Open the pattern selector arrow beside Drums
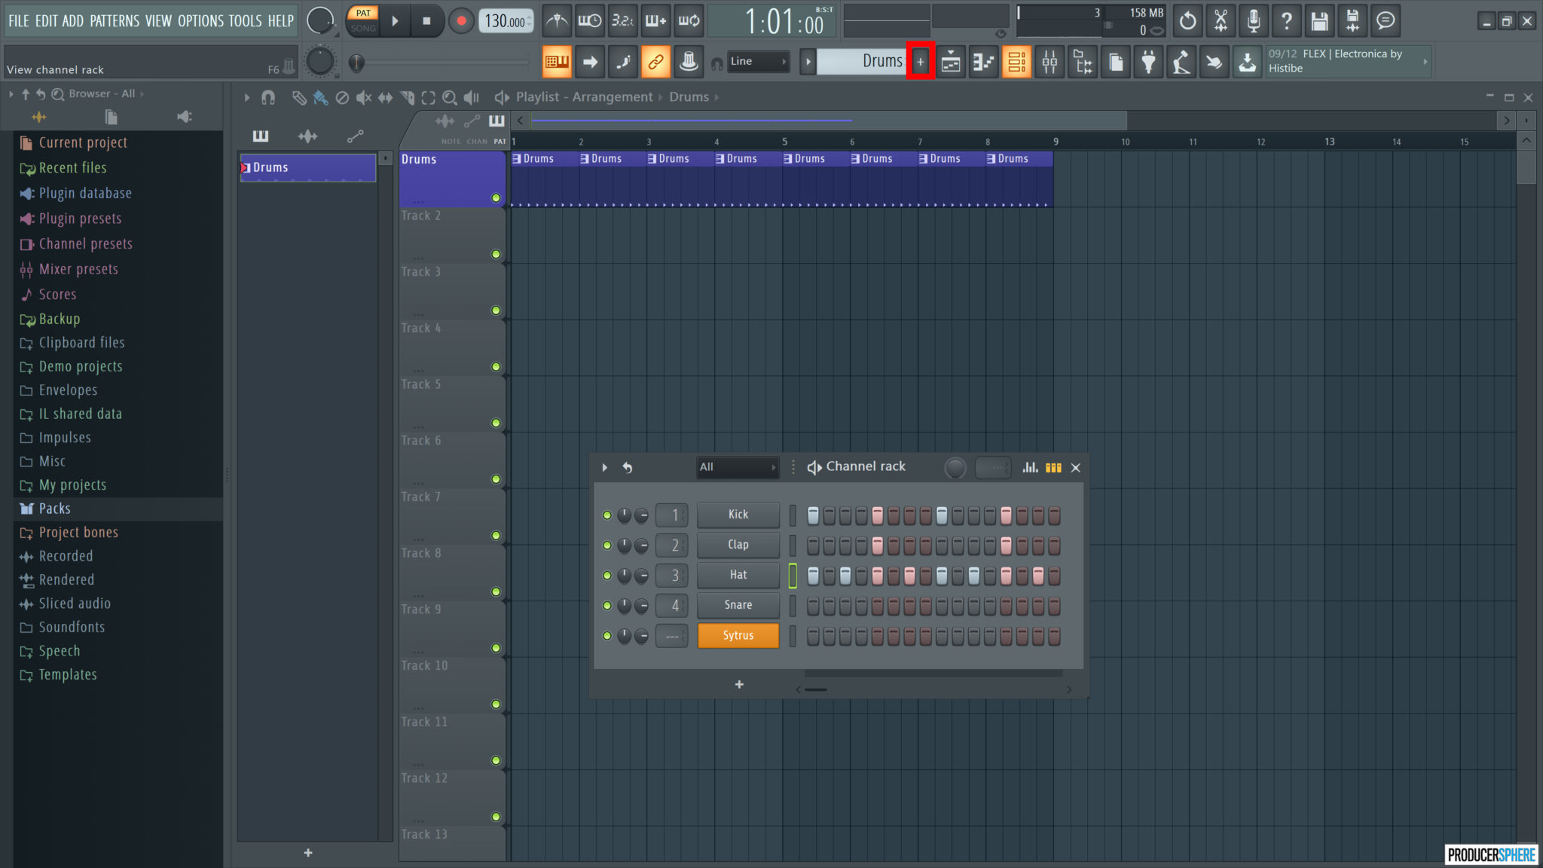1543x868 pixels. [808, 61]
